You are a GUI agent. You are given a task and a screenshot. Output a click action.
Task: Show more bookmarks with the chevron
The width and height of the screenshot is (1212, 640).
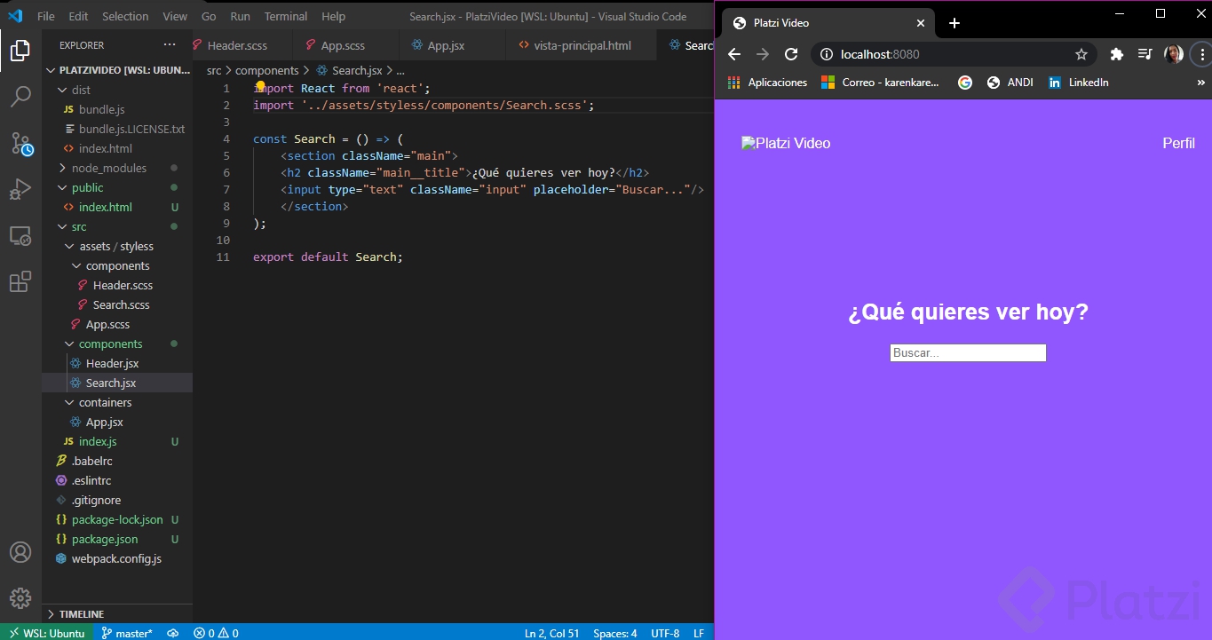1201,83
